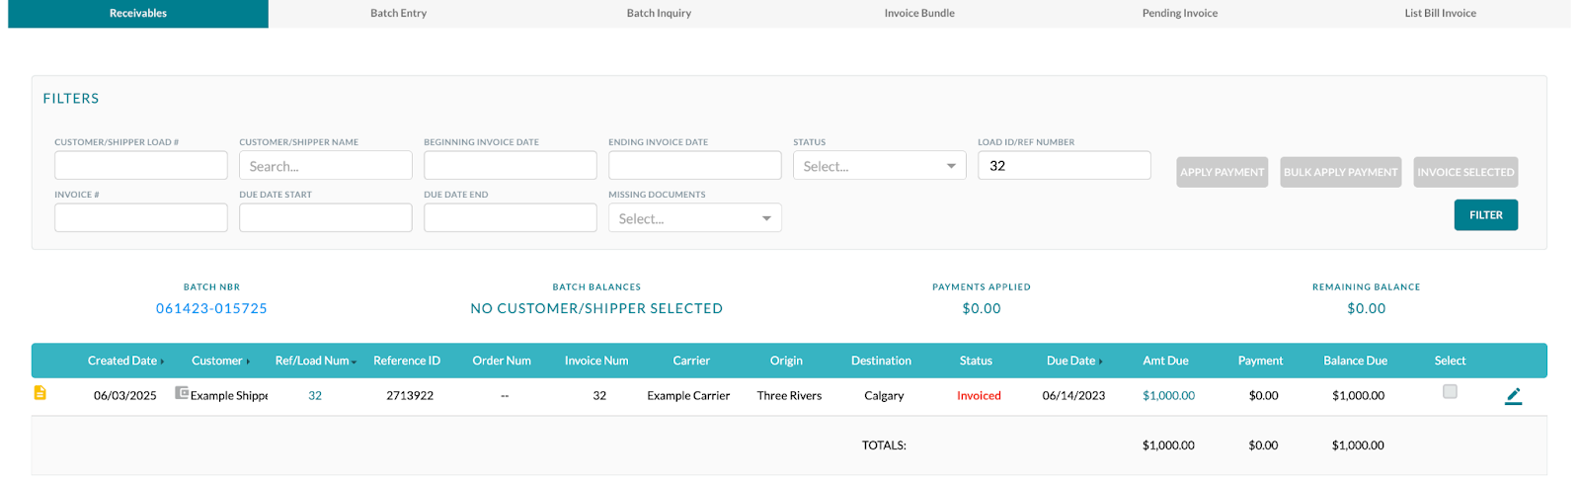This screenshot has width=1580, height=487.
Task: Click the Calgary destination cell
Action: (x=884, y=395)
